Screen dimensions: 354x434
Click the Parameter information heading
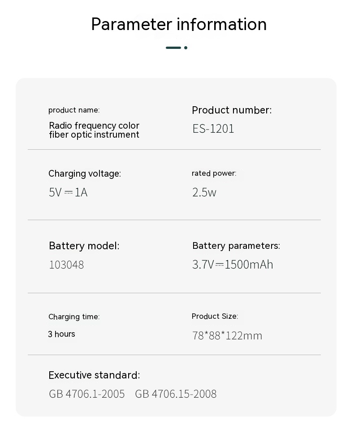(179, 24)
